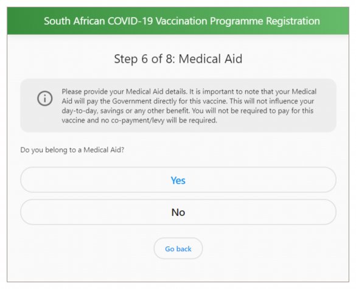356x289 pixels.
Task: Click line starting 'Aid will pay the Government'
Action: click(x=188, y=101)
